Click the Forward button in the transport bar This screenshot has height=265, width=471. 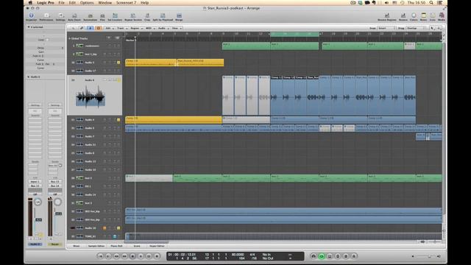coord(124,256)
